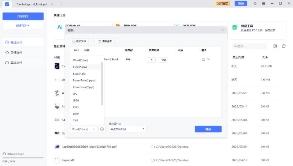Viewport: 293px width, 166px height.
Task: Click thumbnail of the 2025/05/27 file
Action: click(x=57, y=93)
